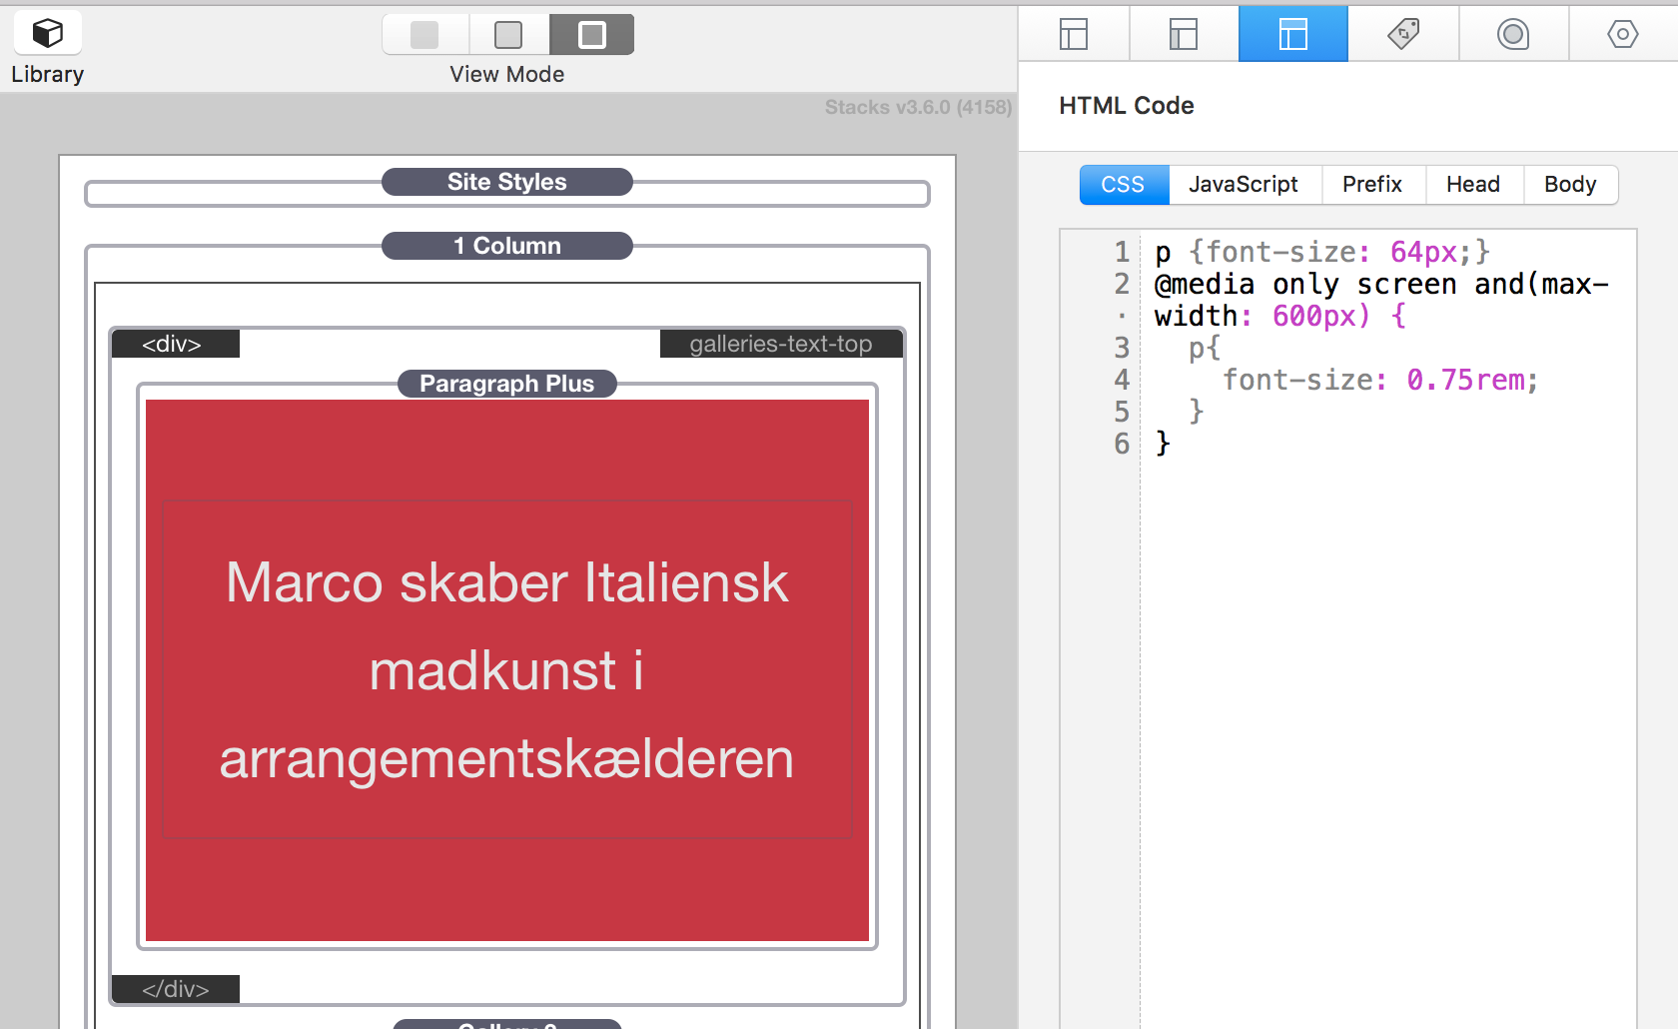Image resolution: width=1678 pixels, height=1029 pixels.
Task: Click the galleries-text-top class label
Action: pyautogui.click(x=781, y=344)
